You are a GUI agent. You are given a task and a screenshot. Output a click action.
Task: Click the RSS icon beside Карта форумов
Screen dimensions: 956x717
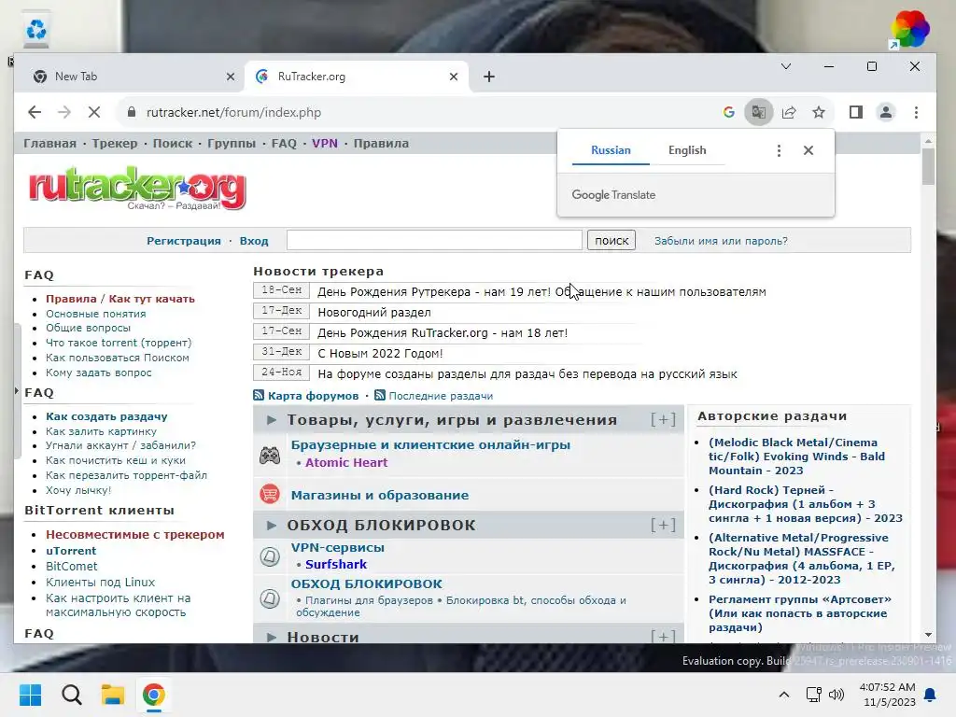pyautogui.click(x=259, y=395)
